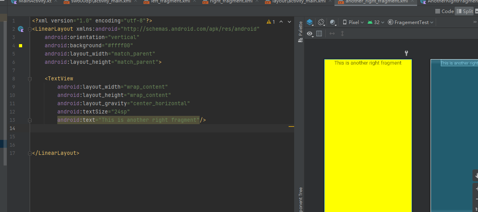Click the expand horizontally arrow icon
Screen dimensions: 478x212
pyautogui.click(x=332, y=33)
